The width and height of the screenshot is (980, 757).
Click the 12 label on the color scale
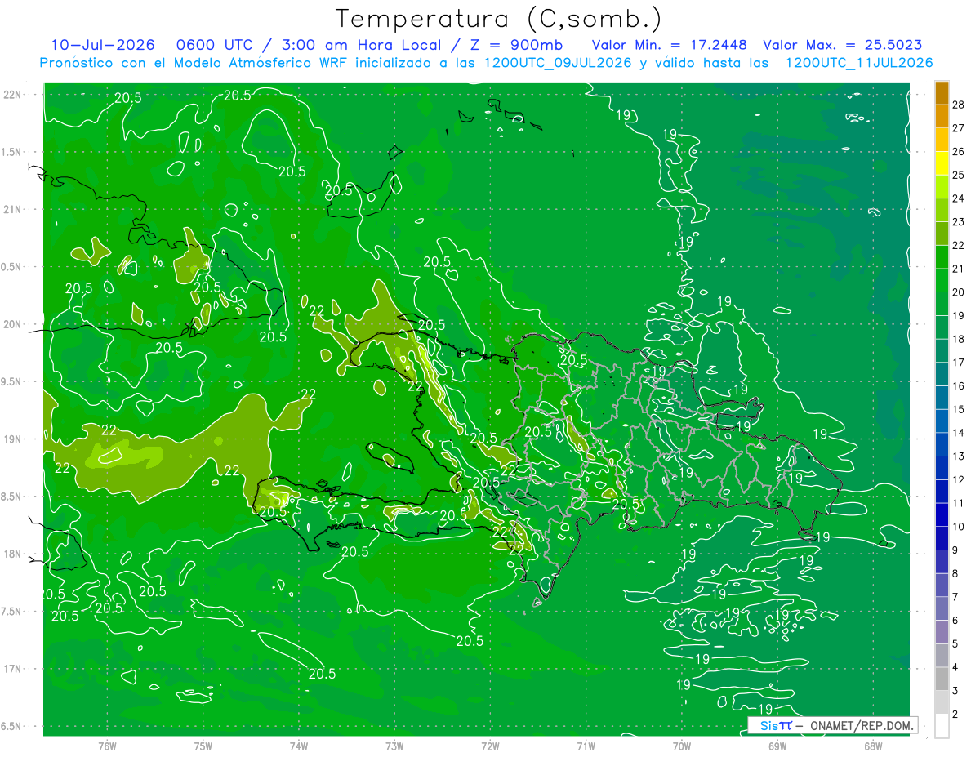tap(958, 480)
